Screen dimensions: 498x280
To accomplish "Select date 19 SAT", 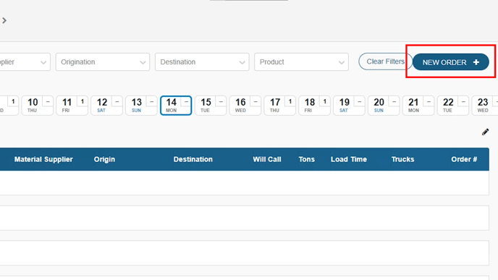I will click(x=349, y=106).
